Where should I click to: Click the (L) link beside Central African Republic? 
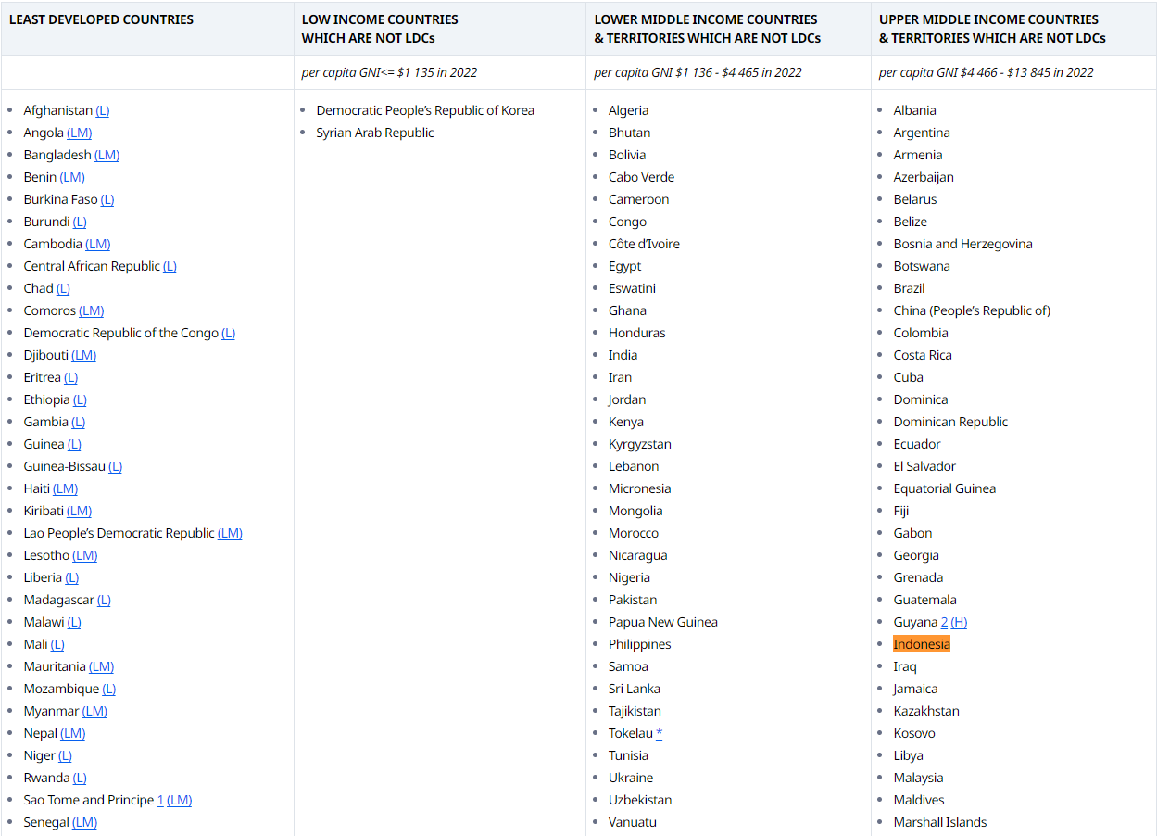click(170, 266)
